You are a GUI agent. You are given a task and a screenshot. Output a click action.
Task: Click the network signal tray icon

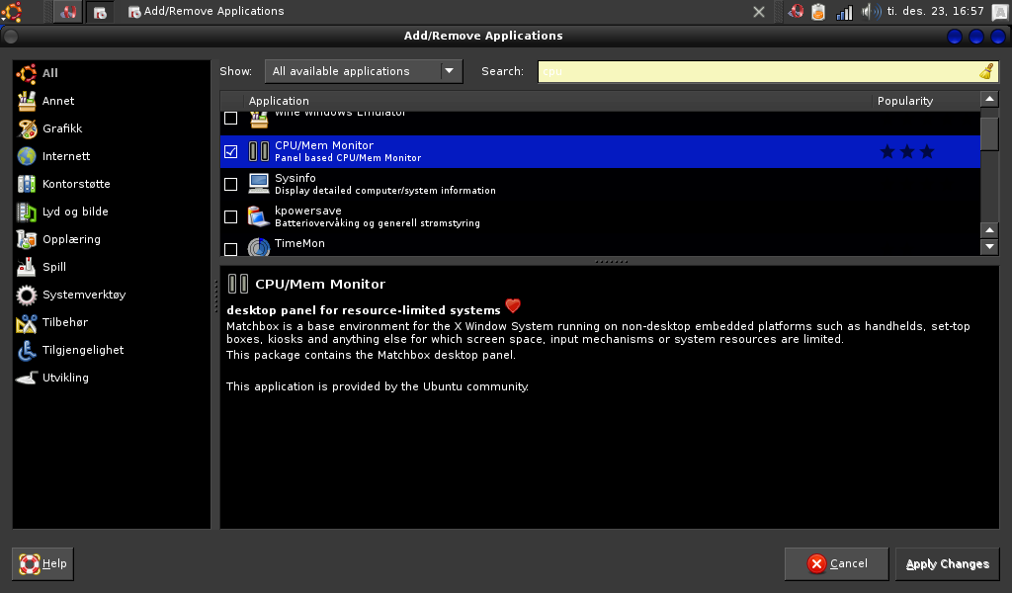(844, 12)
